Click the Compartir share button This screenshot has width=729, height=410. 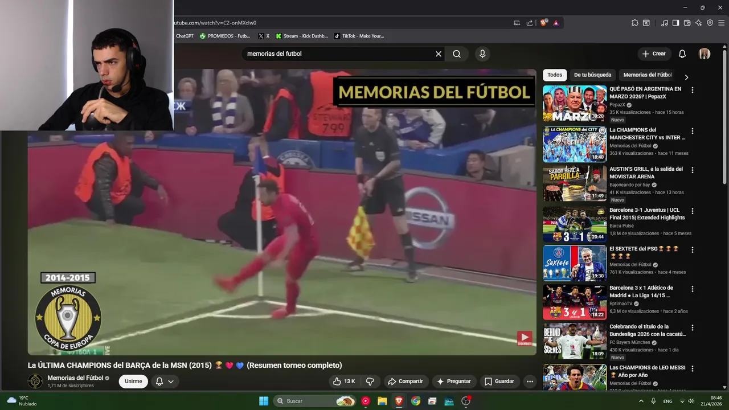coord(405,382)
